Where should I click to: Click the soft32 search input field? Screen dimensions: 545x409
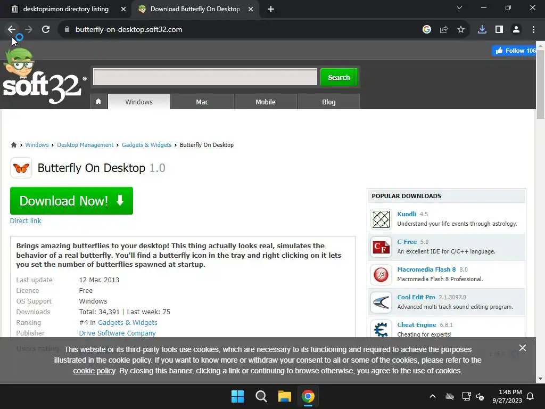[205, 77]
